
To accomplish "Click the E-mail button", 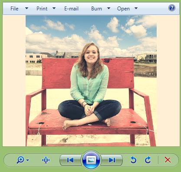I will [71, 9].
